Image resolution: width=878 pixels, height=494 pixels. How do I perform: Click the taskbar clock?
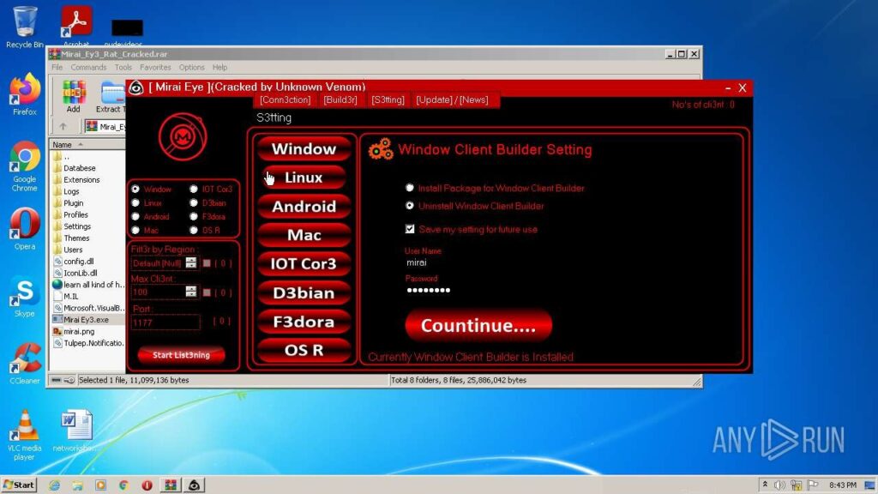(843, 485)
